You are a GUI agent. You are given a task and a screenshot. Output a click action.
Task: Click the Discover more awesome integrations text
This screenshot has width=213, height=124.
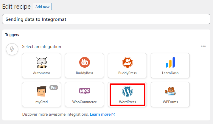[x=55, y=114]
